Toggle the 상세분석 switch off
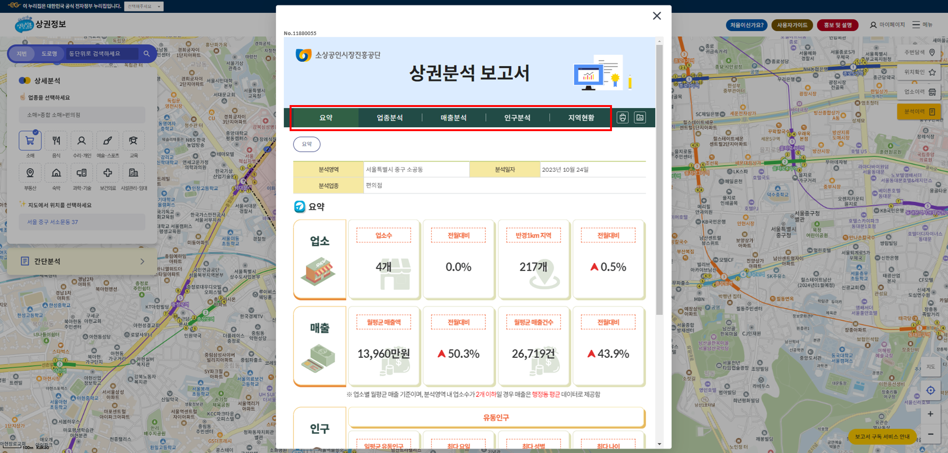948x453 pixels. click(24, 80)
